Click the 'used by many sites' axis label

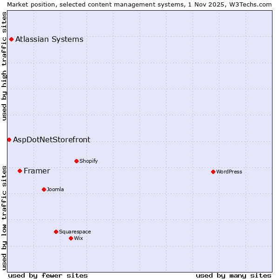click(233, 275)
